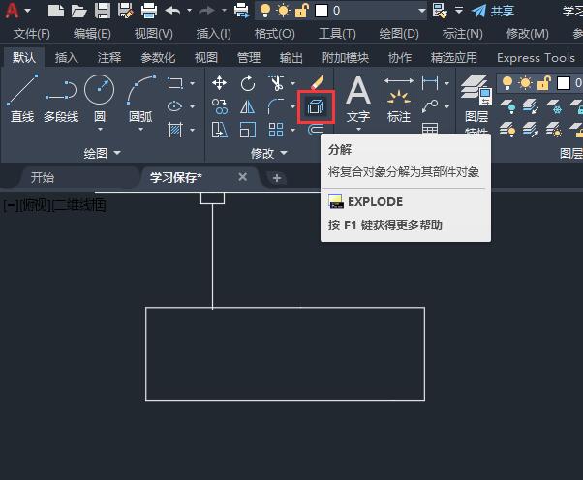The image size is (583, 480).
Task: Select the Rectangular Array tool icon
Action: (276, 130)
